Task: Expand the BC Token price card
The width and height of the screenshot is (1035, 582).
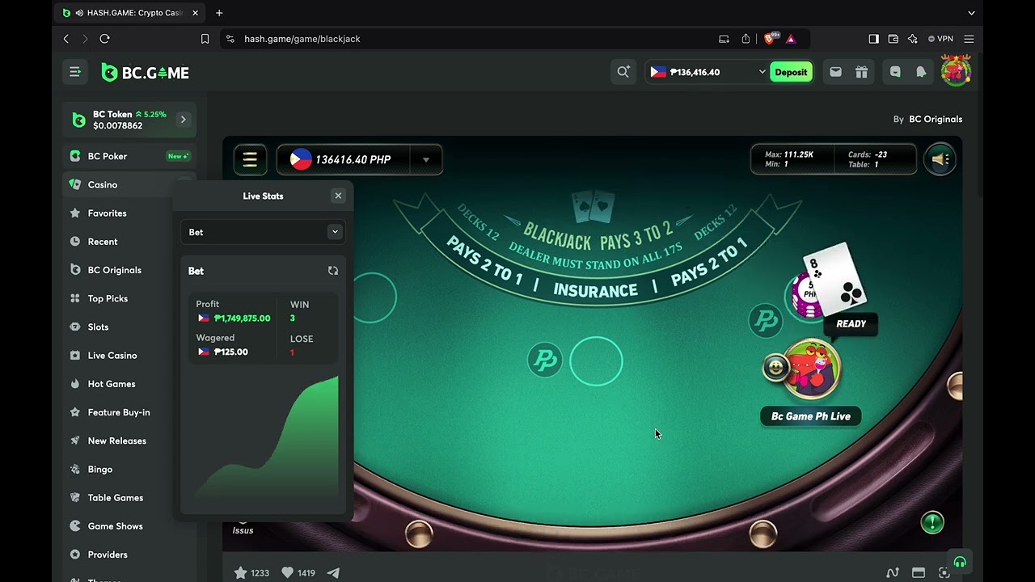Action: click(184, 120)
